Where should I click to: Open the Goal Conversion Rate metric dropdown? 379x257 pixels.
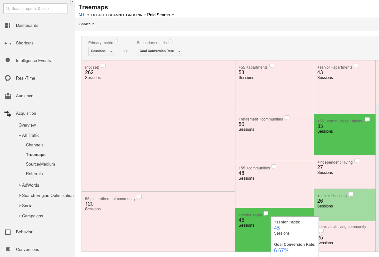click(x=160, y=51)
